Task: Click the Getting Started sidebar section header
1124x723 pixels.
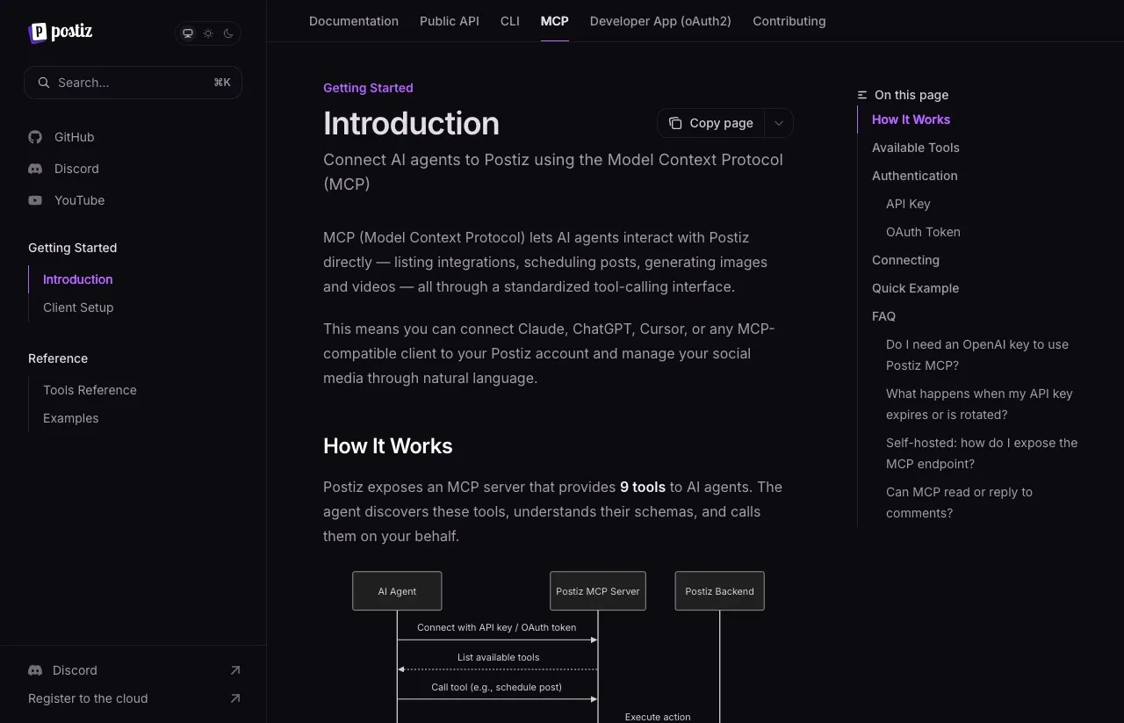Action: coord(72,248)
